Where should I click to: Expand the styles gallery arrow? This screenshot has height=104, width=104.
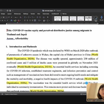click(x=93, y=18)
